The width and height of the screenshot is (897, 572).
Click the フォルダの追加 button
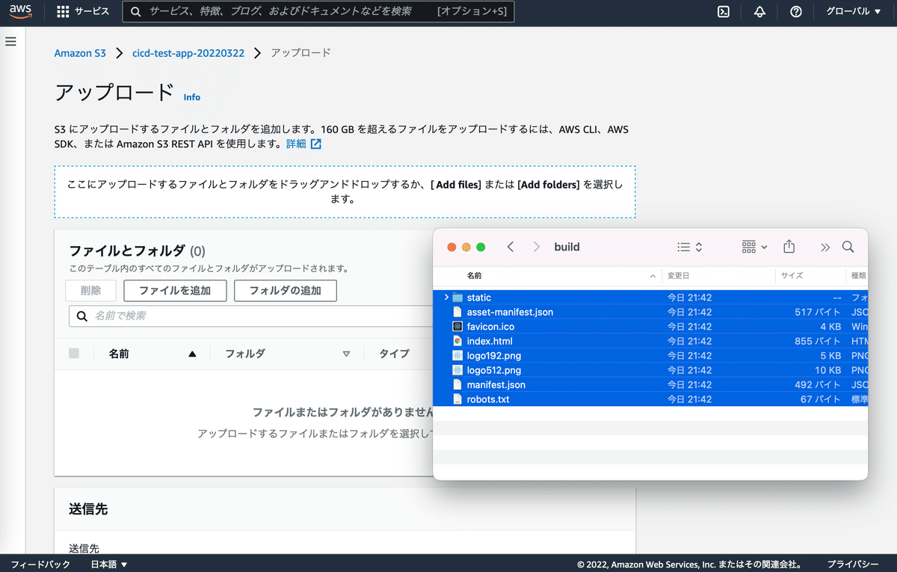[x=285, y=291]
